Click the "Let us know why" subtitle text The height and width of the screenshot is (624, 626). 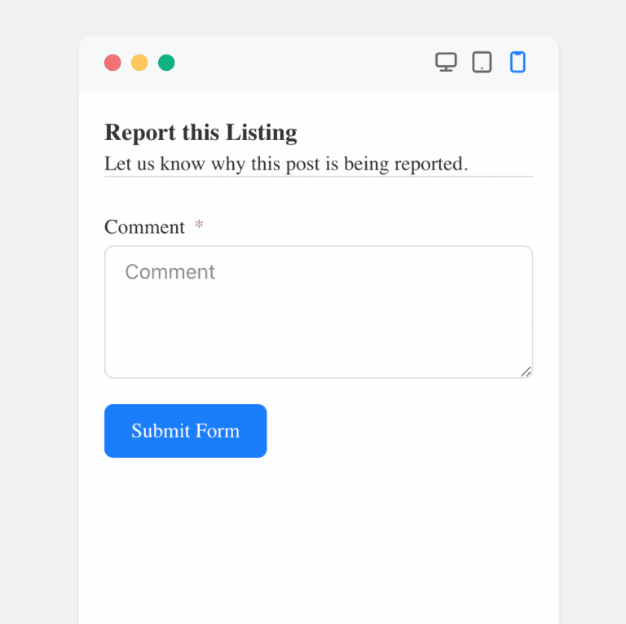click(x=286, y=164)
